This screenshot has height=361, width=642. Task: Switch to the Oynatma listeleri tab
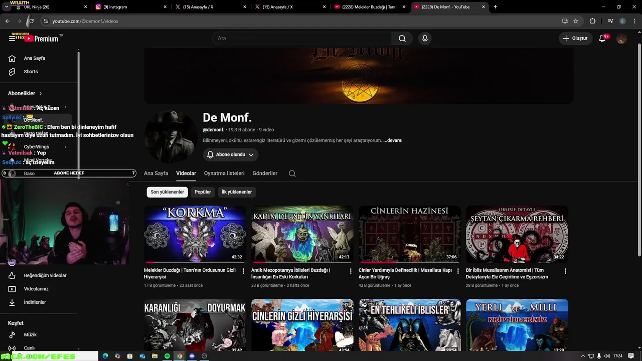(x=224, y=173)
